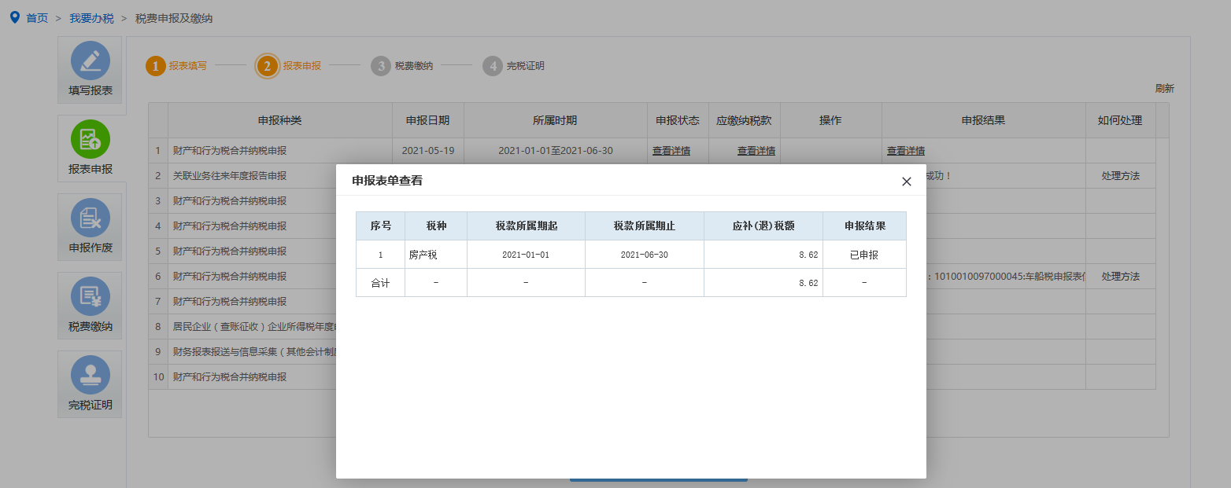1231x488 pixels.
Task: Open the 税费缴纳 sidebar icon
Action: (x=91, y=296)
